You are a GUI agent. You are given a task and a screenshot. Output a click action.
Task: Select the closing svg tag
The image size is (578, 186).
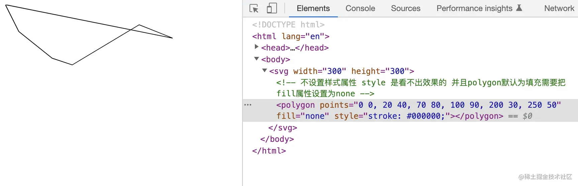(282, 128)
